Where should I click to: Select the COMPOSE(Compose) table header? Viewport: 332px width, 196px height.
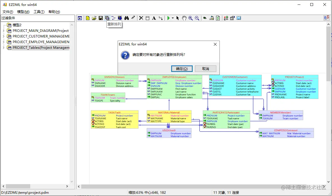pos(286,130)
